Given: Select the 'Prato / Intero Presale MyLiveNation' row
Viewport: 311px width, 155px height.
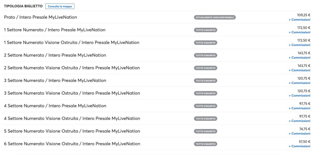Looking at the screenshot, I should click(40, 18).
